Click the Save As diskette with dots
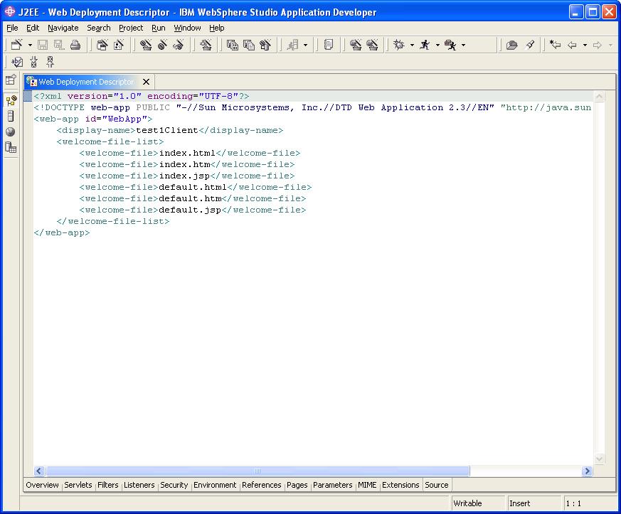This screenshot has height=514, width=621. pos(59,45)
